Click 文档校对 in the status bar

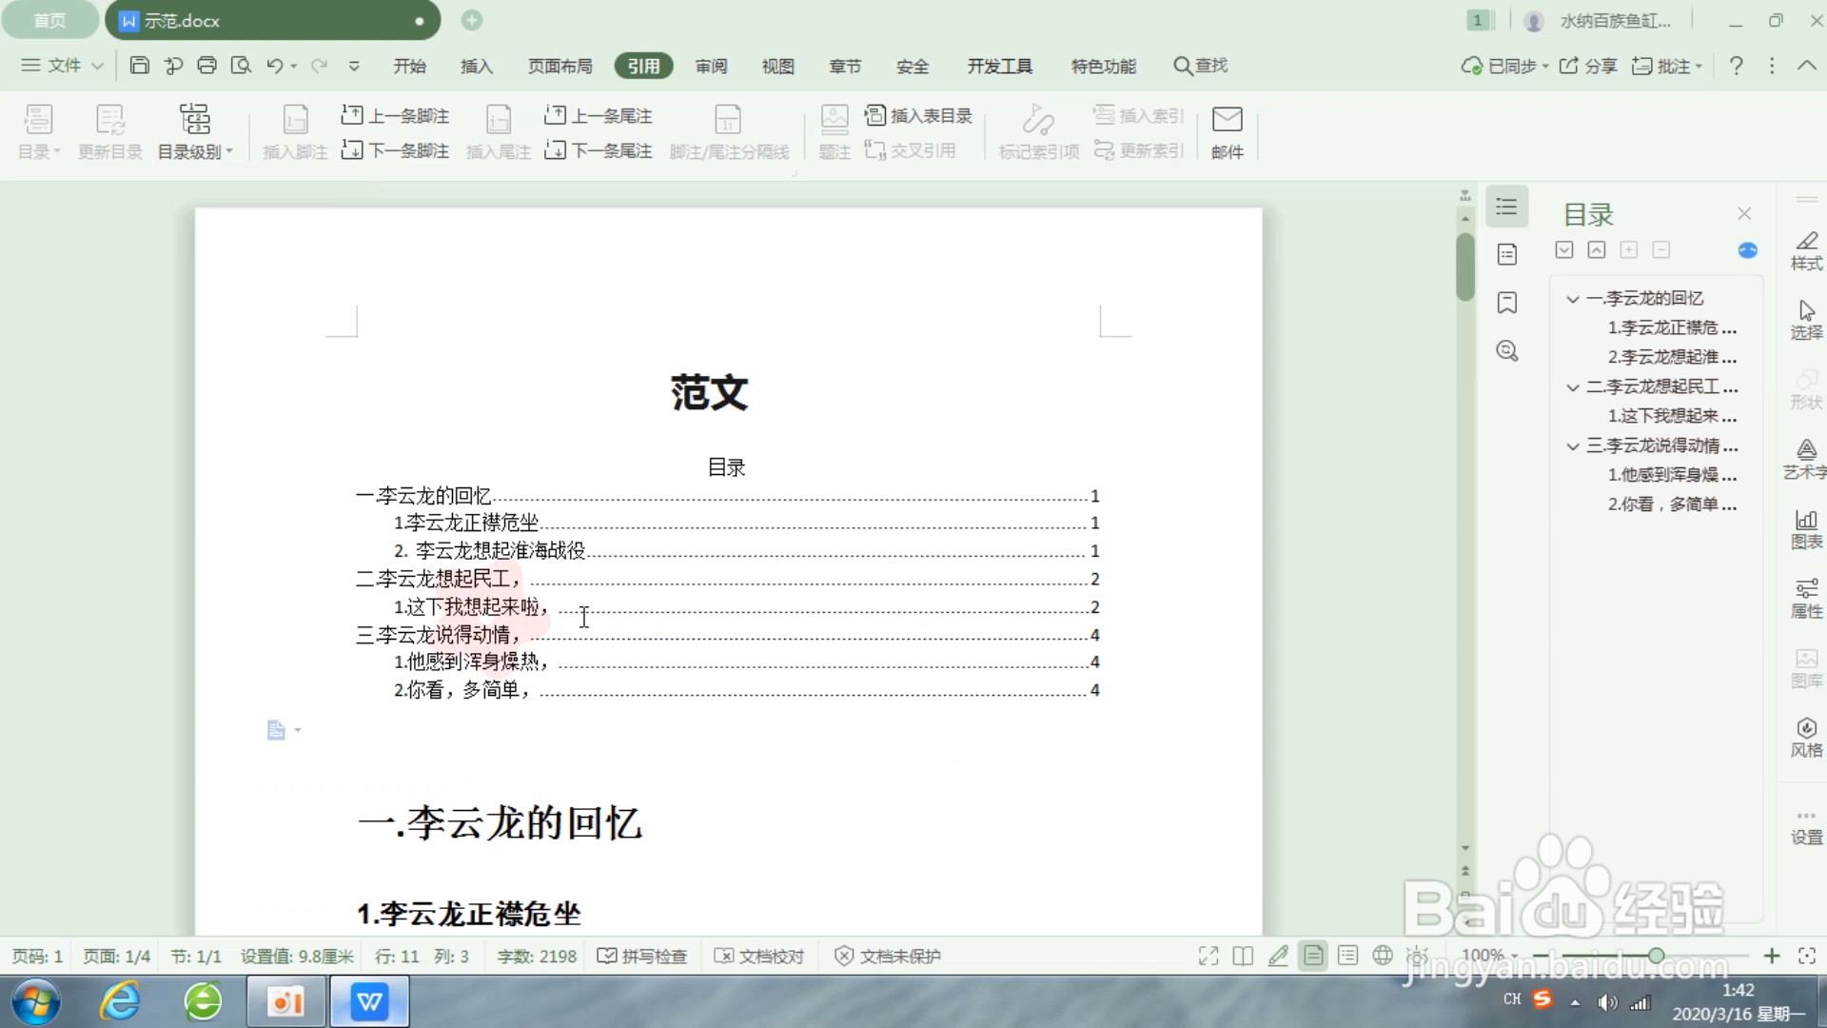pos(759,956)
